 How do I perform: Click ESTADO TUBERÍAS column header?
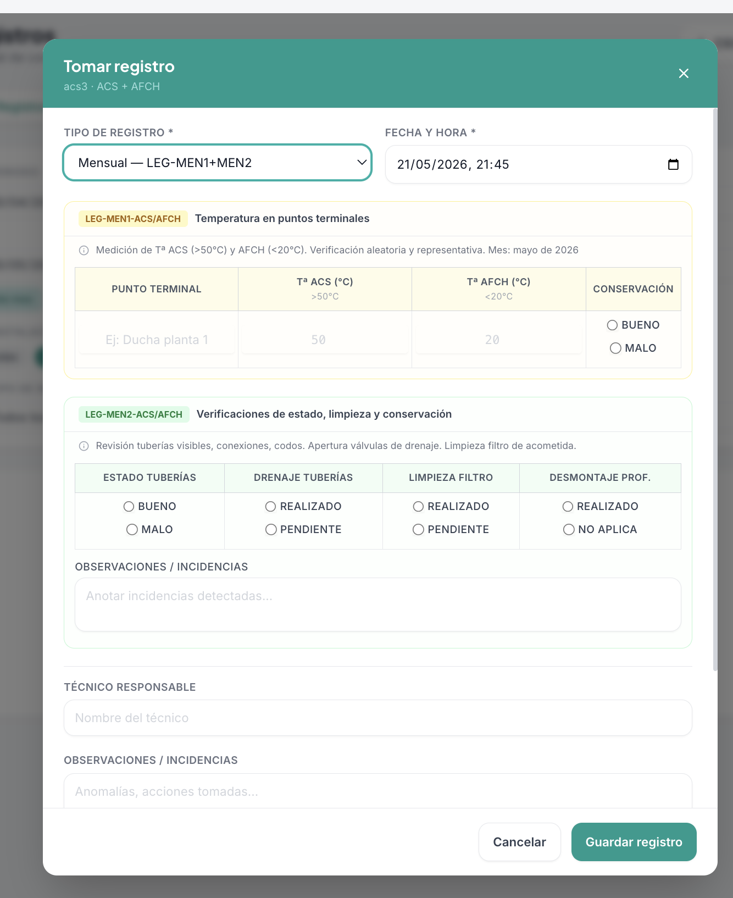click(149, 478)
